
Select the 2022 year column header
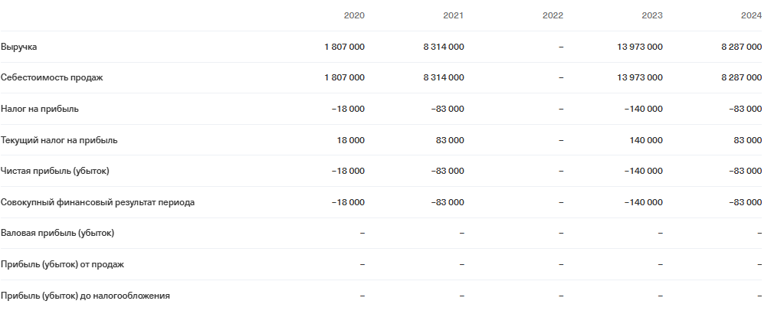tap(553, 15)
